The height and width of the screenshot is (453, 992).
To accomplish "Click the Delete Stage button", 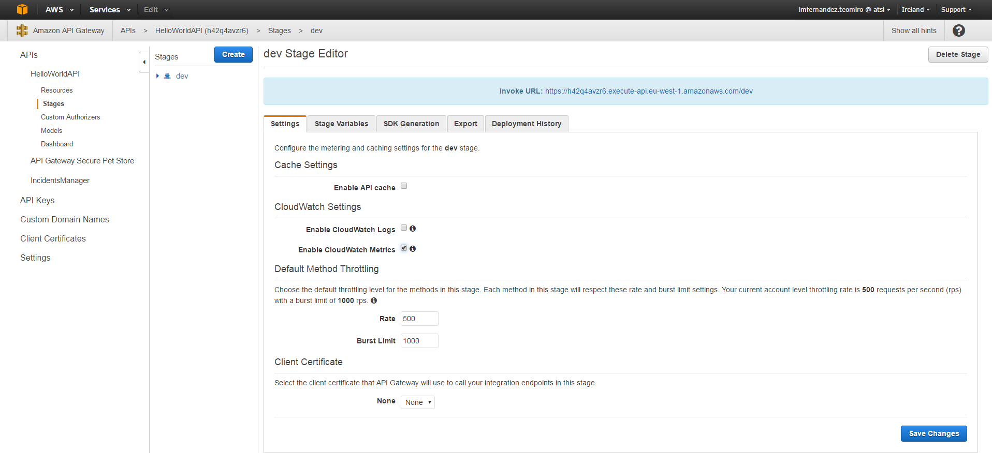I will click(x=958, y=54).
